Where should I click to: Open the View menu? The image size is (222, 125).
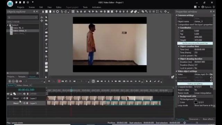[x=49, y=7]
